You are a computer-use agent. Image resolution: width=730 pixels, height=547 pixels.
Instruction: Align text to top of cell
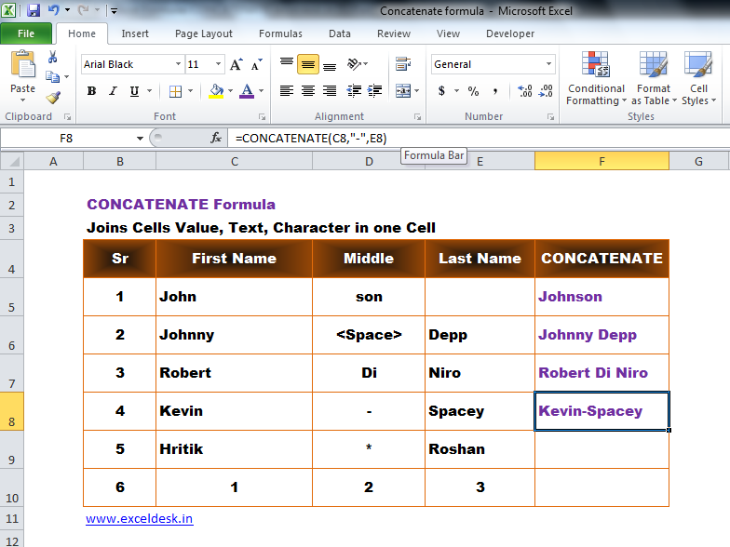pos(287,63)
